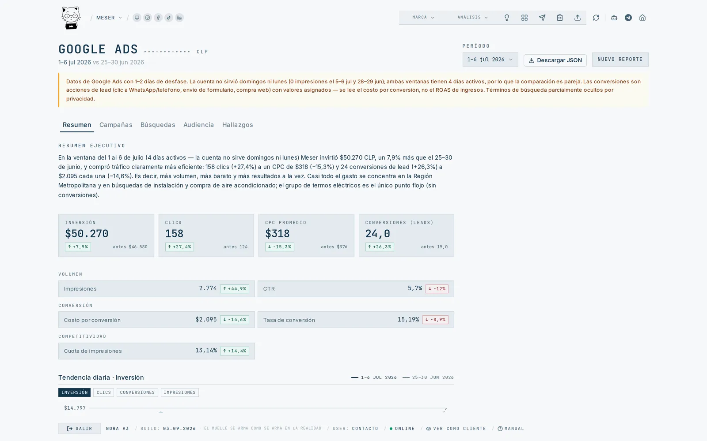Switch to the Campañas tab
707x441 pixels.
[116, 125]
